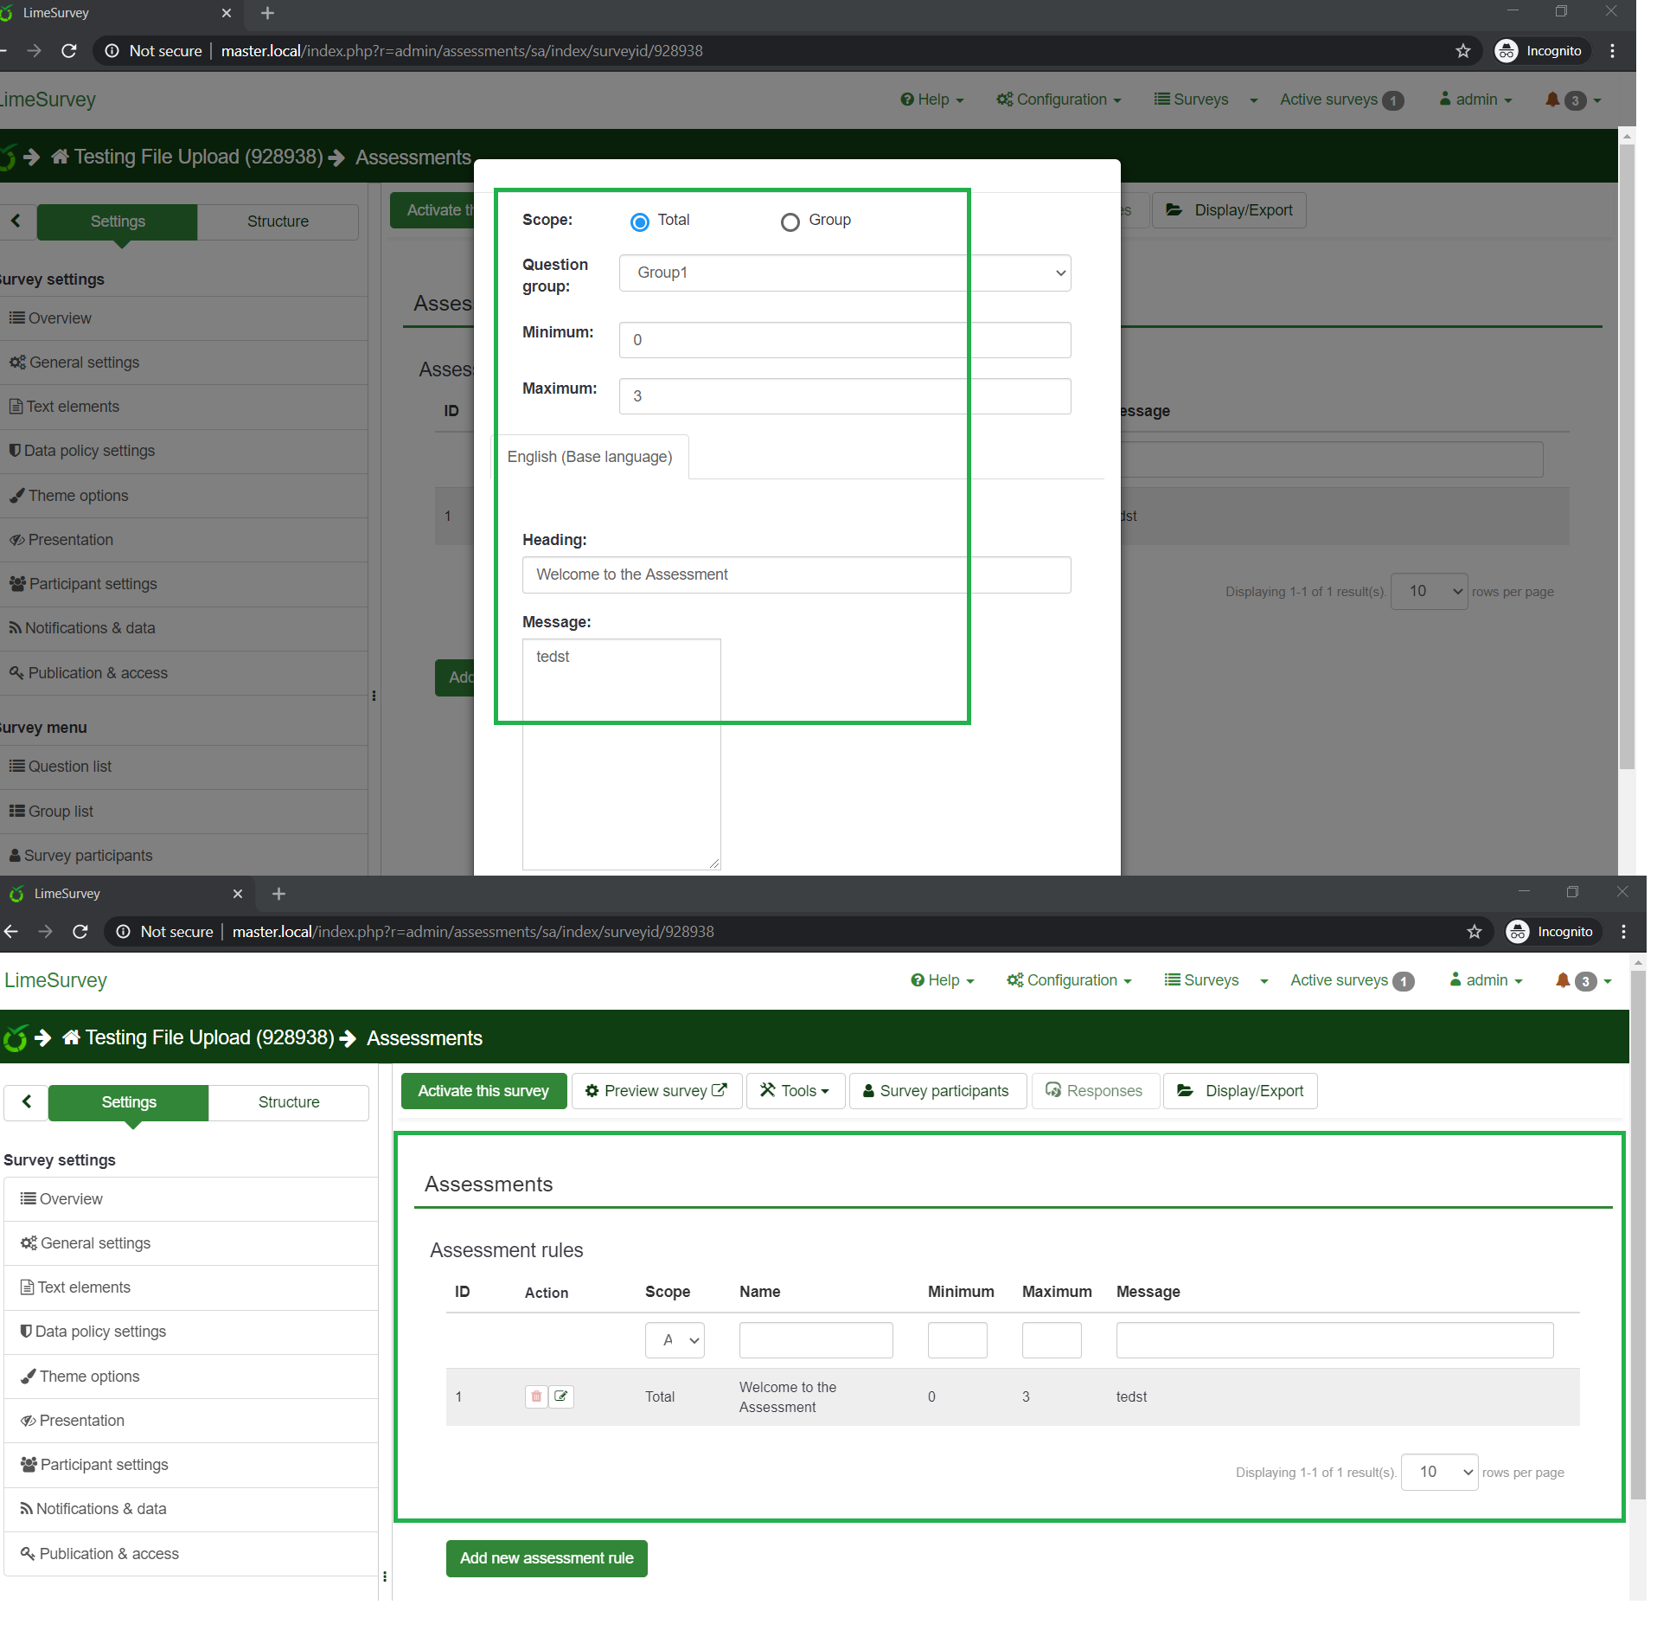Click the LimeSurvey logo text link
Screen dimensions: 1657x1637
(x=56, y=979)
